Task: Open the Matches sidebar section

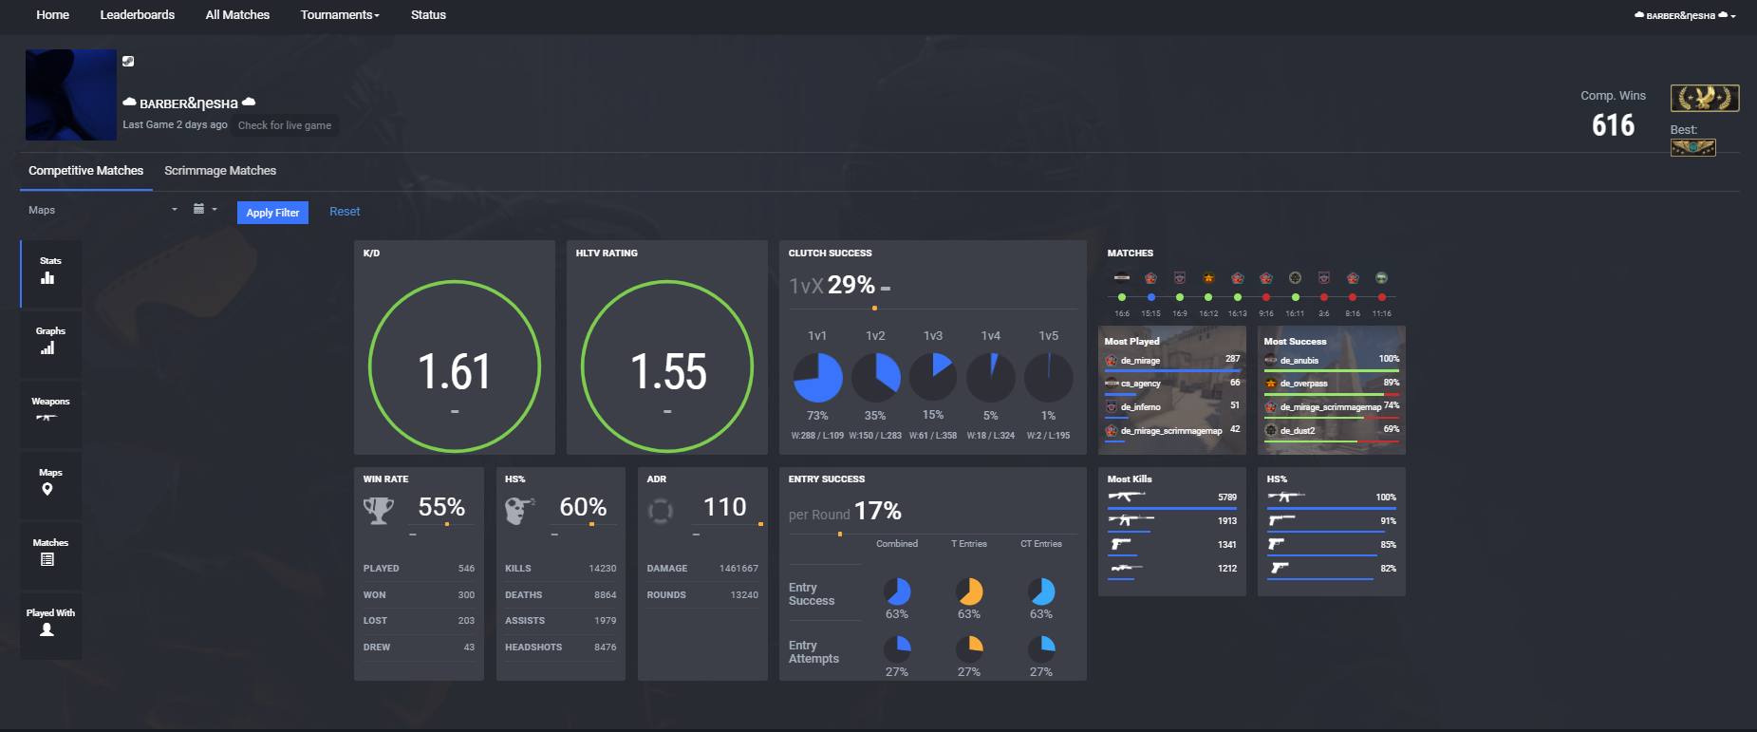Action: click(x=50, y=555)
